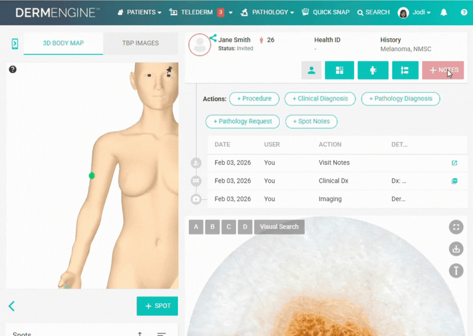Switch to the grid gallery view button
This screenshot has width=473, height=336.
pos(339,70)
